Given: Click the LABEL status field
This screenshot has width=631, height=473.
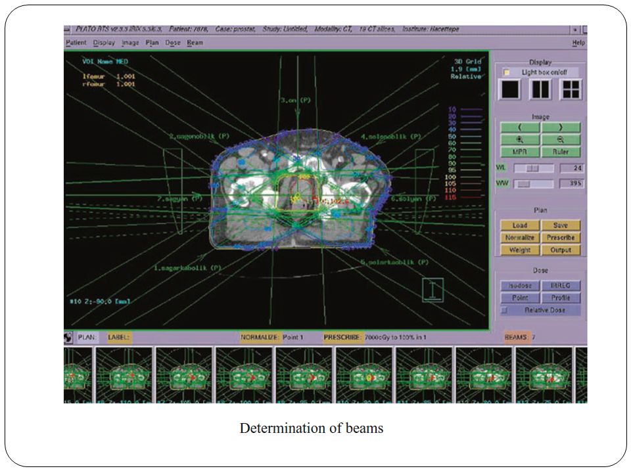Looking at the screenshot, I should (x=119, y=337).
